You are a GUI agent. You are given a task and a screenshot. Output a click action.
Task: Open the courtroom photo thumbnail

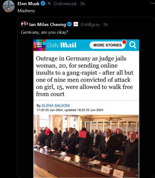[x=86, y=146]
